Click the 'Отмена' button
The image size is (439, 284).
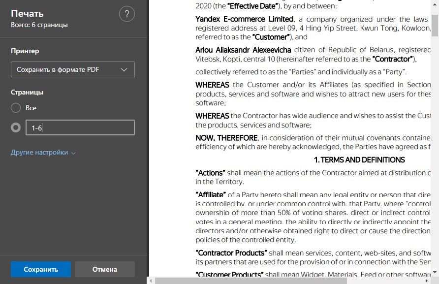click(105, 269)
